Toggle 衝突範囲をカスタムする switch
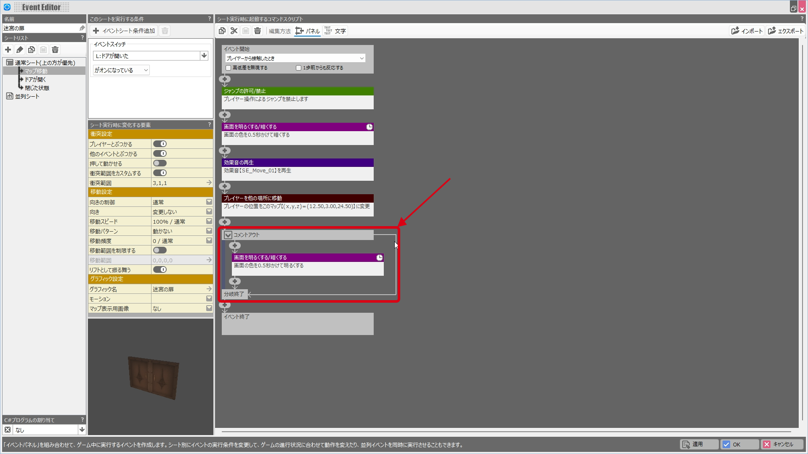808x454 pixels. (160, 173)
